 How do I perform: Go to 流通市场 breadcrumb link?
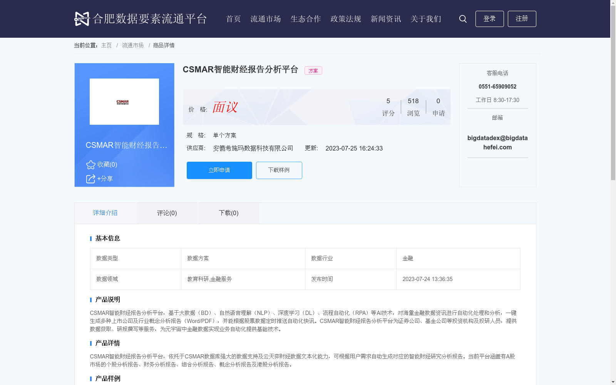tap(133, 45)
